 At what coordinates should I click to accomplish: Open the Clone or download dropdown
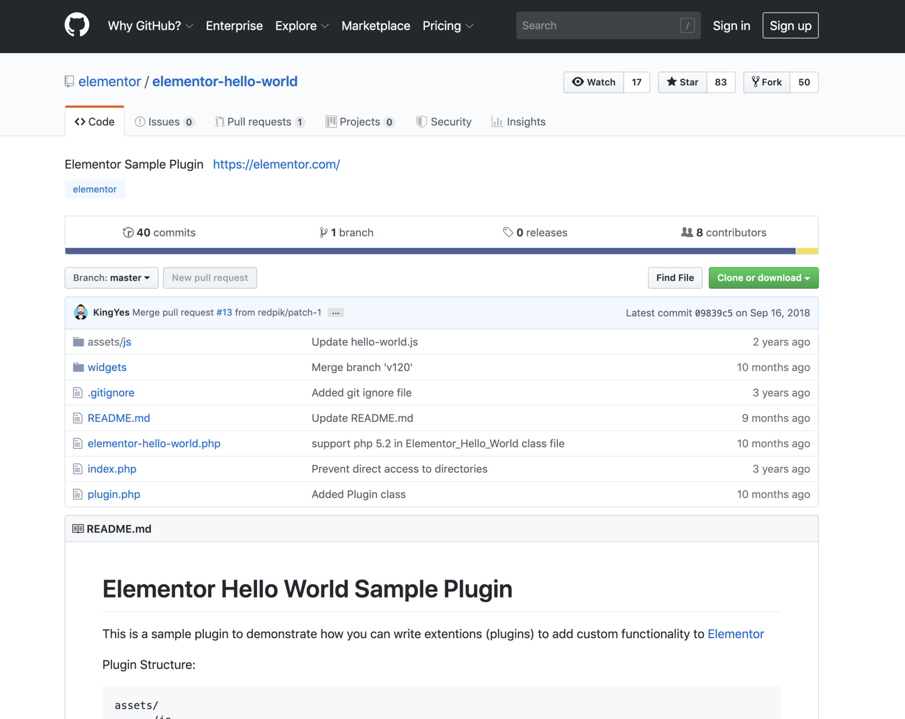coord(763,278)
